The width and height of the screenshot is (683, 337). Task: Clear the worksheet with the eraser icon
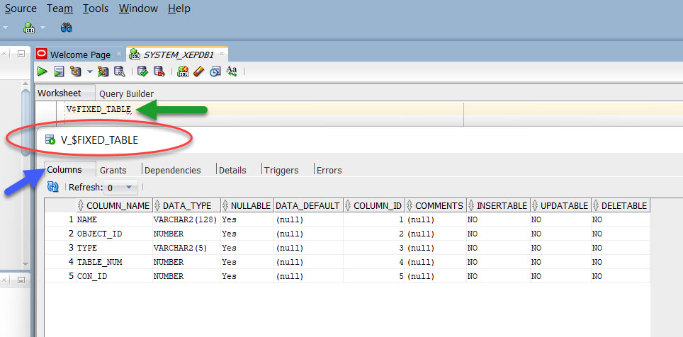(x=198, y=72)
